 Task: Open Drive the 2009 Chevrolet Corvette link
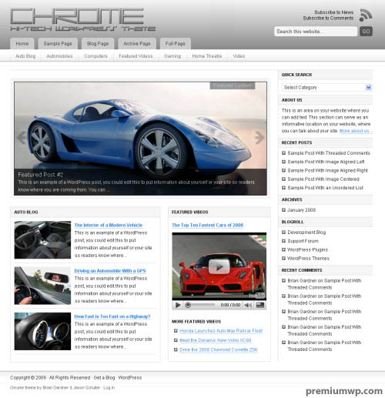point(219,350)
